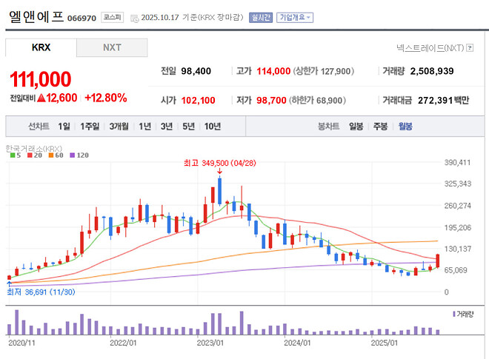Screen dimensions: 489x359
Task: Click the calendar icon beside the date
Action: click(135, 19)
